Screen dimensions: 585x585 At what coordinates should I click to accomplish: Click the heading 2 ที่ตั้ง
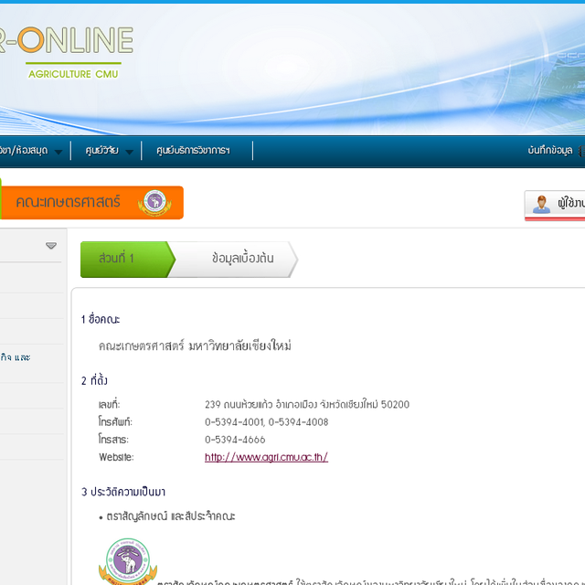tap(94, 380)
